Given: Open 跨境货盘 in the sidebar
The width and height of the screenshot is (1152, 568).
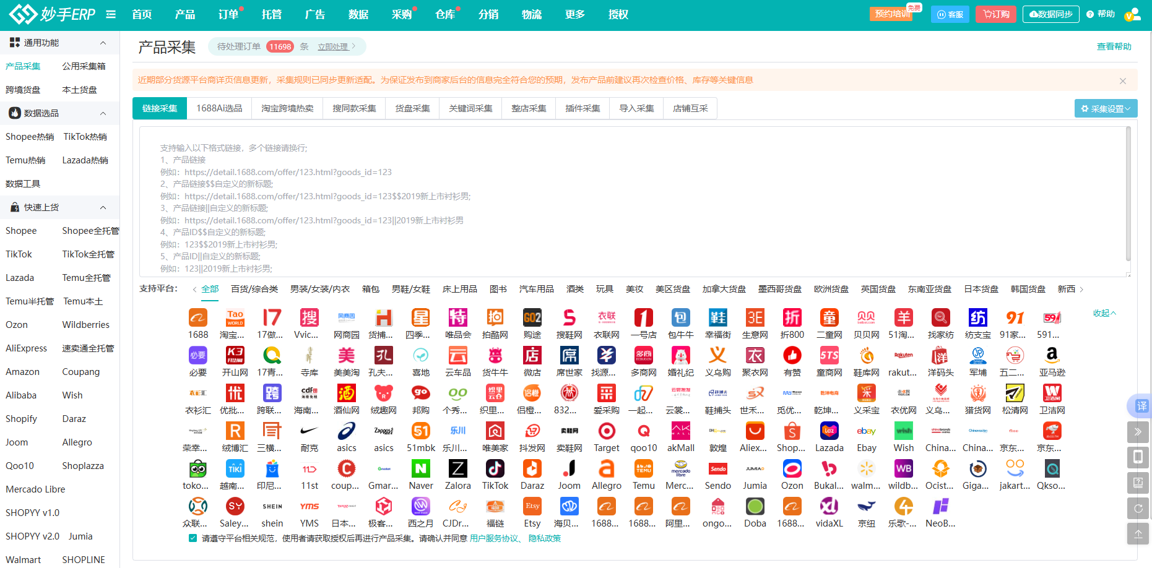Looking at the screenshot, I should pyautogui.click(x=23, y=90).
